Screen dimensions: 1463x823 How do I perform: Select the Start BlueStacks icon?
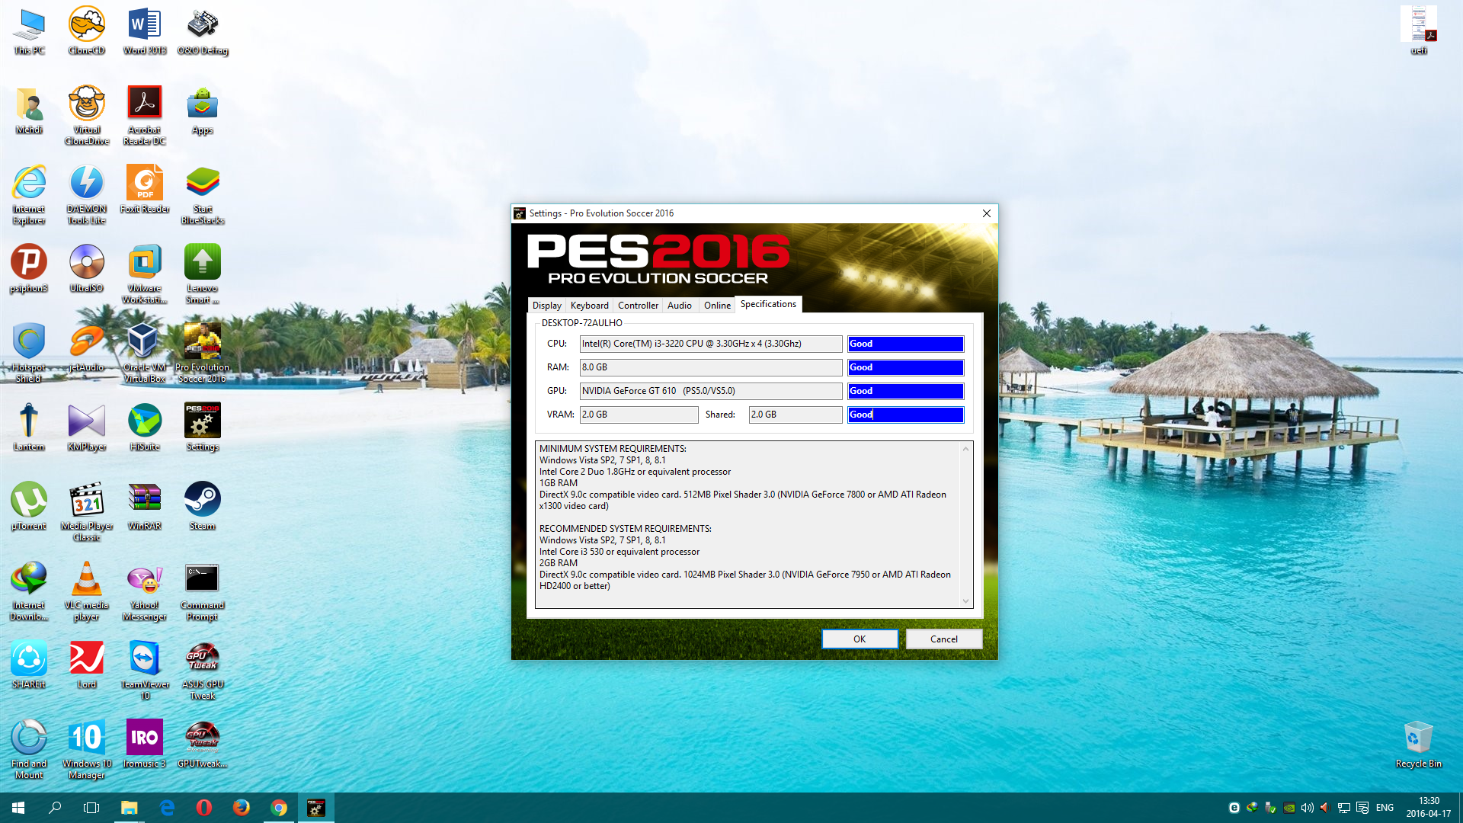(203, 194)
